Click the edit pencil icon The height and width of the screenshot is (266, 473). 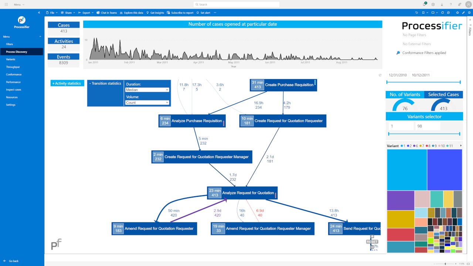click(x=463, y=13)
